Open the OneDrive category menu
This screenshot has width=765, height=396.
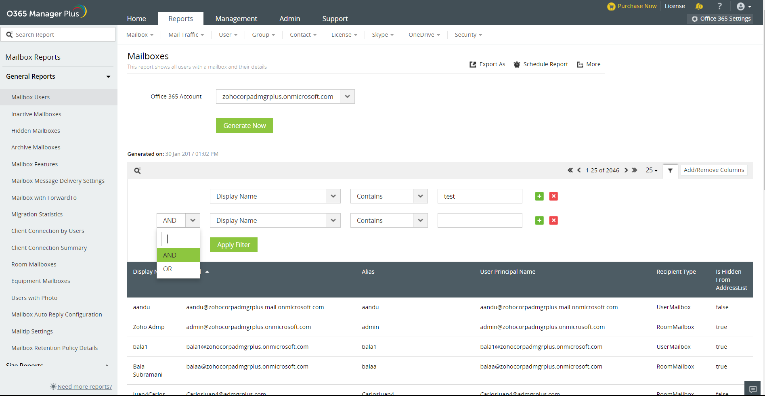(x=424, y=35)
